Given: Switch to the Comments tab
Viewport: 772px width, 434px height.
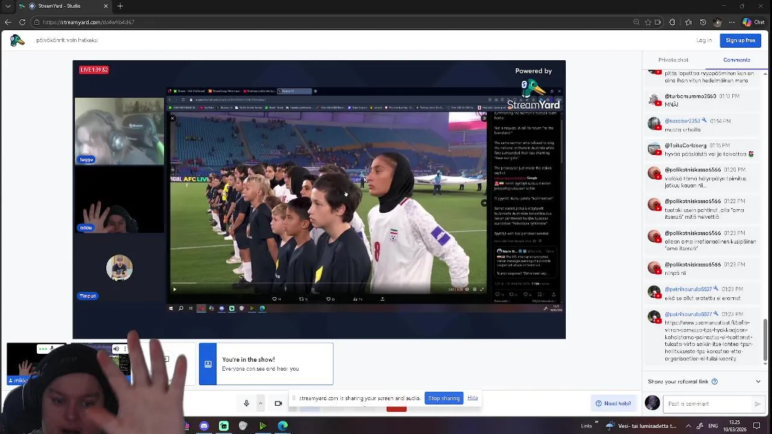Looking at the screenshot, I should tap(736, 60).
